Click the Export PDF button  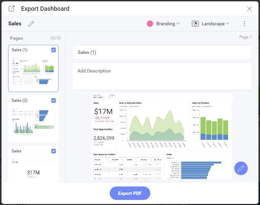(130, 193)
